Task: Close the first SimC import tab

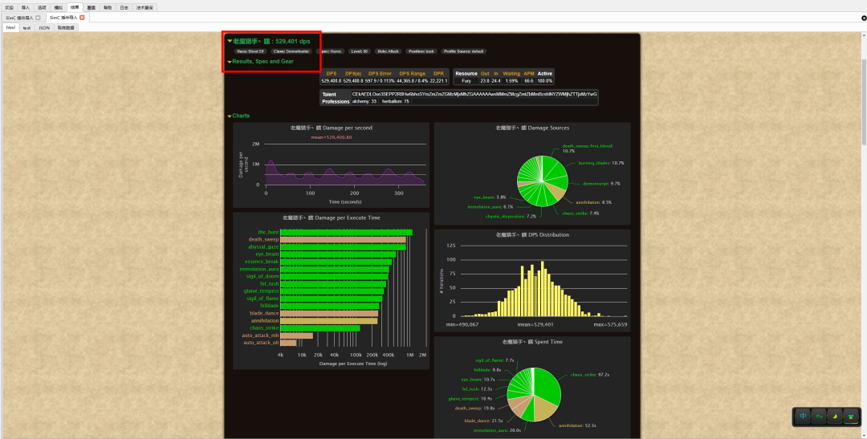Action: coord(38,17)
